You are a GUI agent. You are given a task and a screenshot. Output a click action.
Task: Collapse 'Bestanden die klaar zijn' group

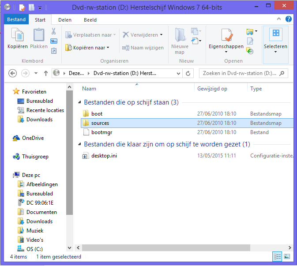(80, 144)
